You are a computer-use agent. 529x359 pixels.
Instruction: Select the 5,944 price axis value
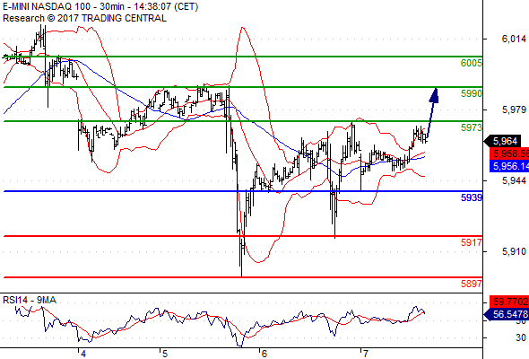[514, 180]
